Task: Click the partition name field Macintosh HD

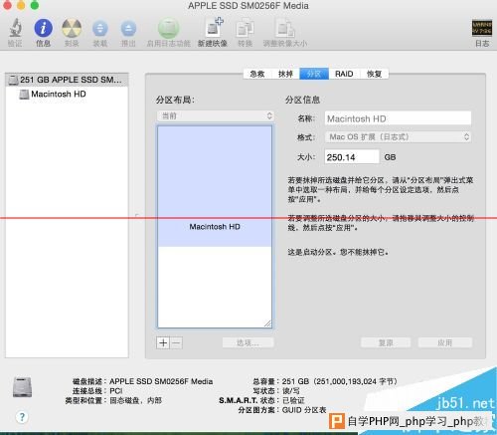Action: 398,118
